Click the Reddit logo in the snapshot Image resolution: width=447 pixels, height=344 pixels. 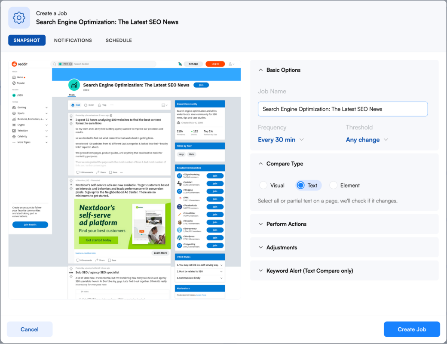(x=20, y=64)
